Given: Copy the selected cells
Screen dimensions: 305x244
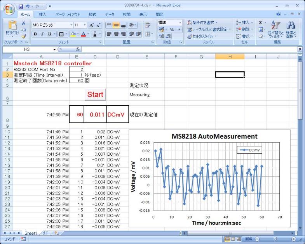Looking at the screenshot, I should click(x=24, y=29).
